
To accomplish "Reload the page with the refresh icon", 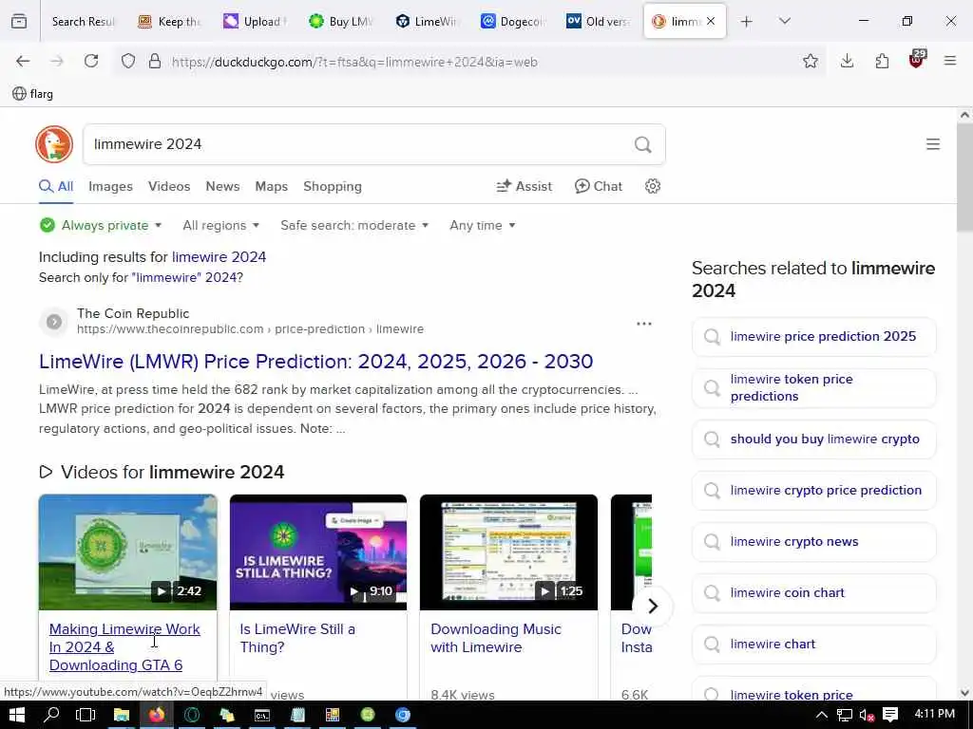I will tap(91, 61).
